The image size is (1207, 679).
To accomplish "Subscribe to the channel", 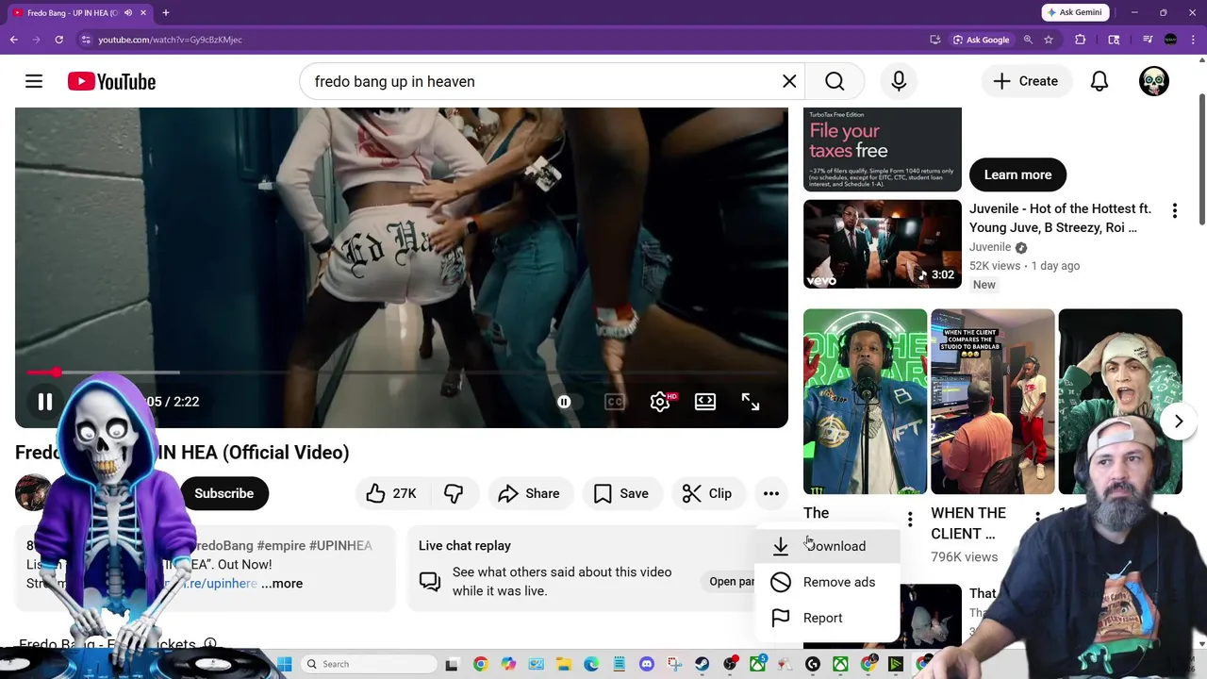I will [x=223, y=493].
